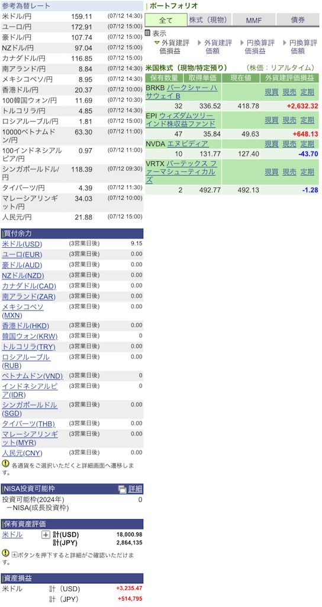This screenshot has height=607, width=322.
Task: Click the 米ドル/円 rate value 159.11
Action: pos(82,17)
